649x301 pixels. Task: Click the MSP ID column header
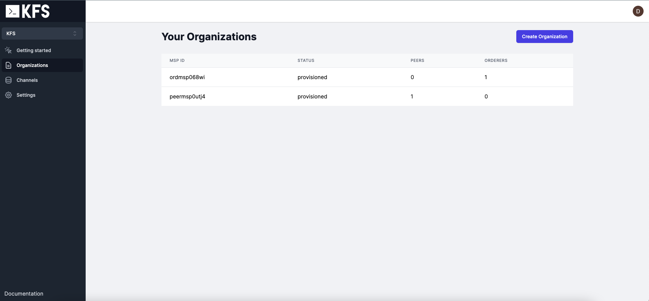coord(177,61)
